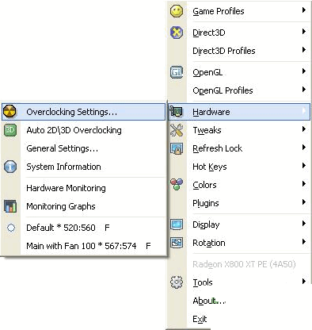This screenshot has height=330, width=312.
Task: Click the Rotation icon
Action: click(177, 243)
